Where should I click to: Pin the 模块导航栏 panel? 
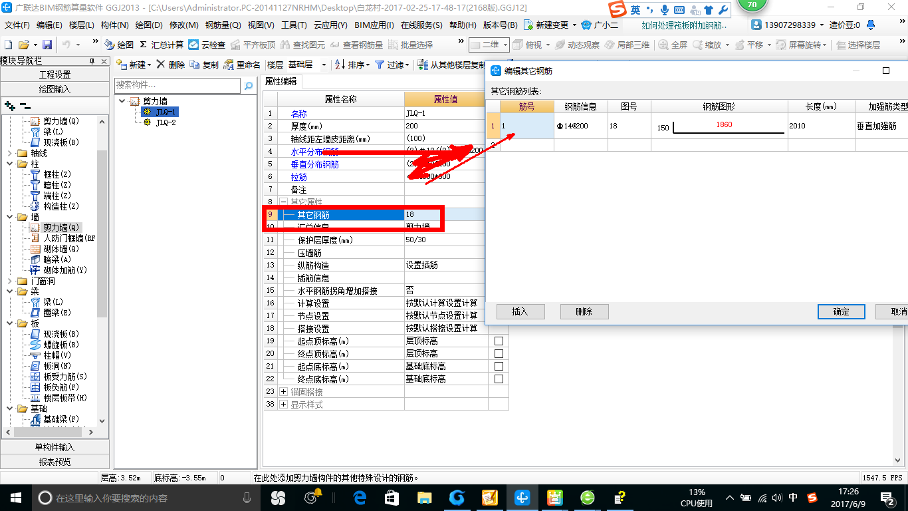[x=92, y=61]
